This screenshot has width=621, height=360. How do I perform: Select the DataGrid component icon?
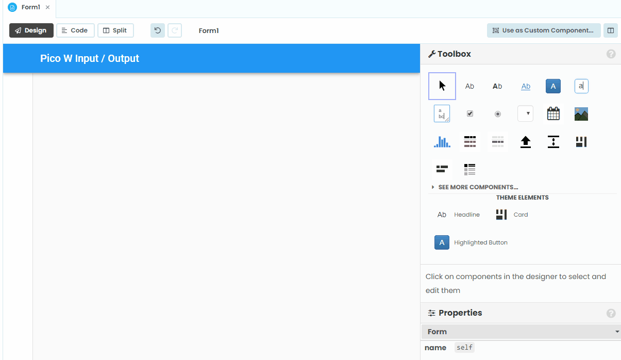[469, 142]
